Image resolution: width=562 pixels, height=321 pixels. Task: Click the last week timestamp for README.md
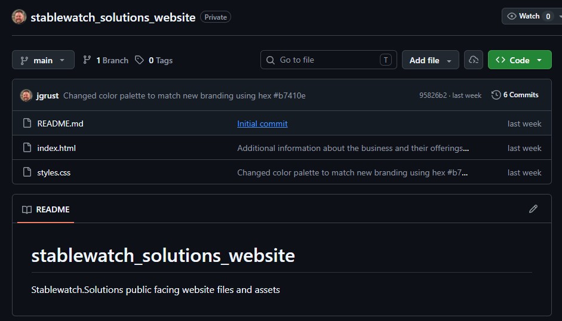pyautogui.click(x=524, y=124)
